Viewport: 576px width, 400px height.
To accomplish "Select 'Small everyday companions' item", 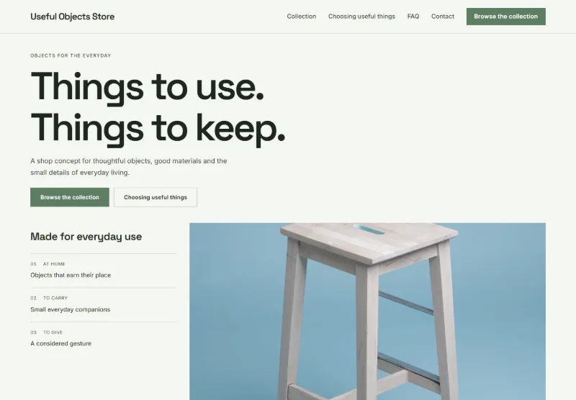I will coord(70,309).
